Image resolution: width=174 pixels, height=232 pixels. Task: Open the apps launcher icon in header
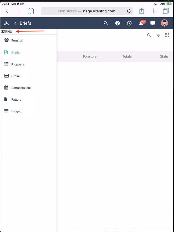pyautogui.click(x=6, y=23)
